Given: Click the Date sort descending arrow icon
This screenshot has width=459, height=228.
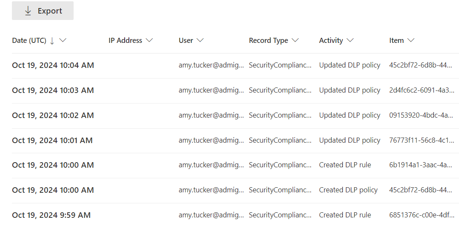Looking at the screenshot, I should click(x=52, y=41).
